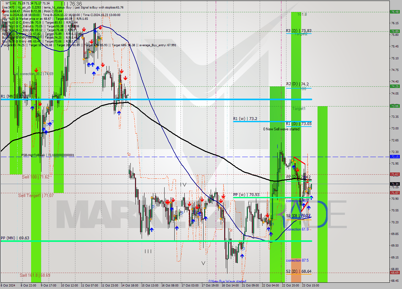Click the 'Sell 161.8 | 68.69' label
The height and width of the screenshot is (289, 402).
(35, 275)
